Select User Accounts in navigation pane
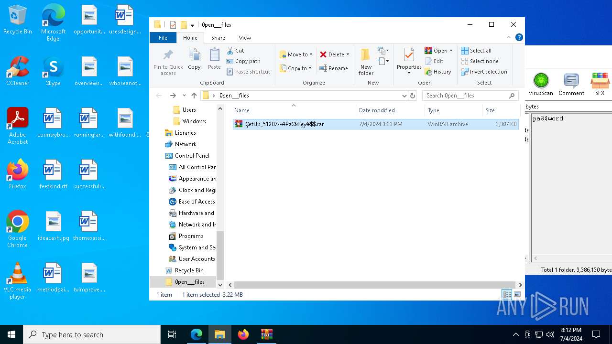612x344 pixels. click(197, 259)
